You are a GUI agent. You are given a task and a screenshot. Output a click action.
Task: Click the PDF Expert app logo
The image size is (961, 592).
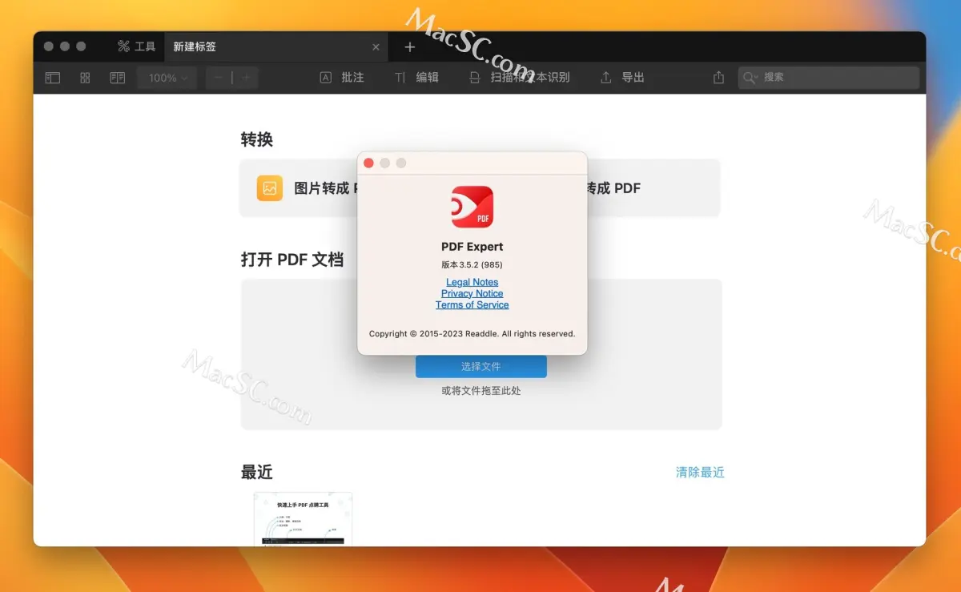472,207
